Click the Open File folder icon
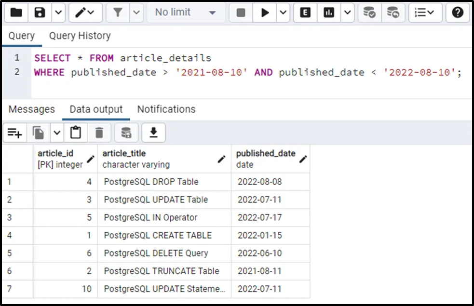This screenshot has height=306, width=474. tap(15, 13)
